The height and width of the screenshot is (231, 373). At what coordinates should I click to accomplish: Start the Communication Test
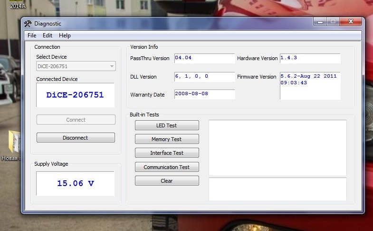point(167,167)
